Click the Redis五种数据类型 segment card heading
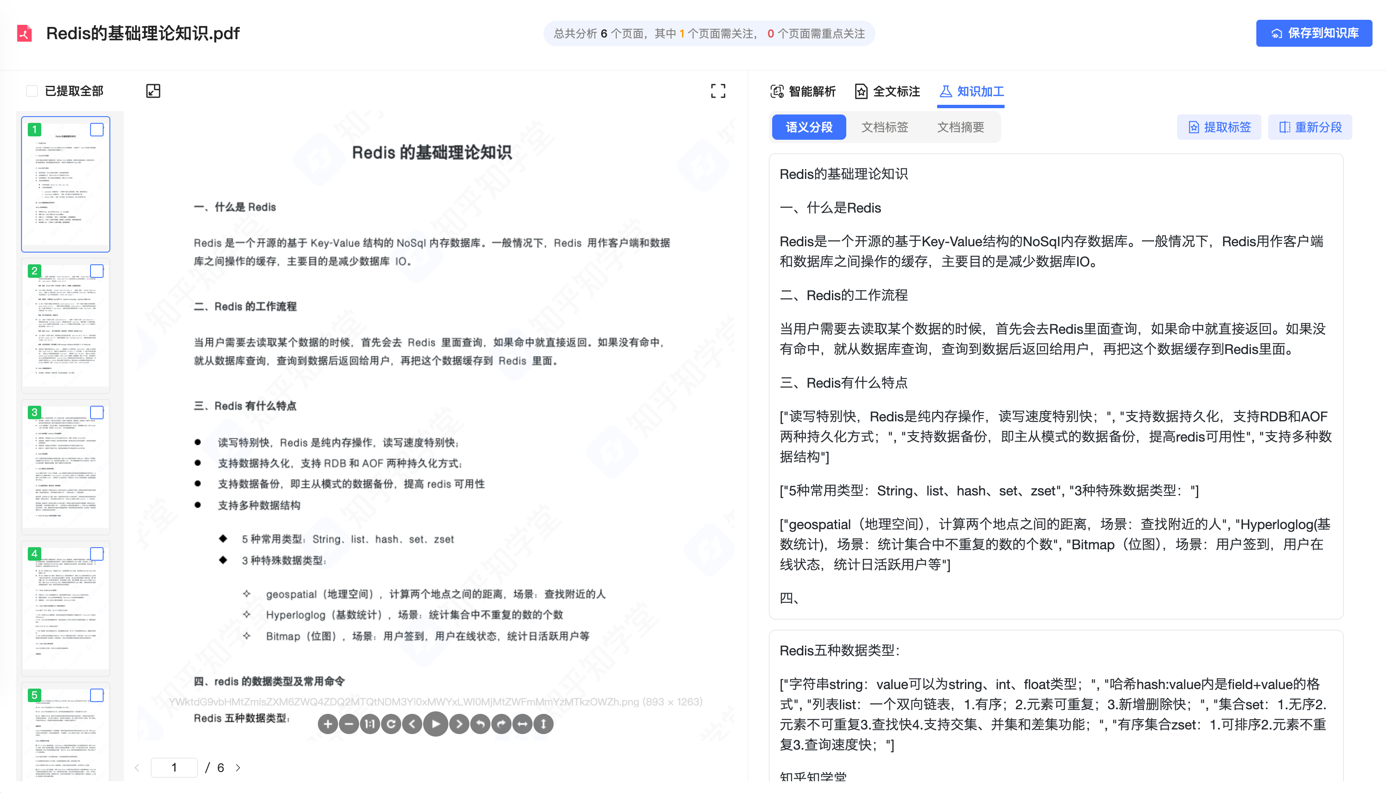Screen dimensions: 1386x793 [840, 650]
